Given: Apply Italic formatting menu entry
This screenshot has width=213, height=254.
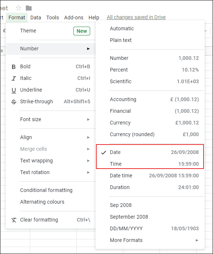Looking at the screenshot, I should [51, 78].
